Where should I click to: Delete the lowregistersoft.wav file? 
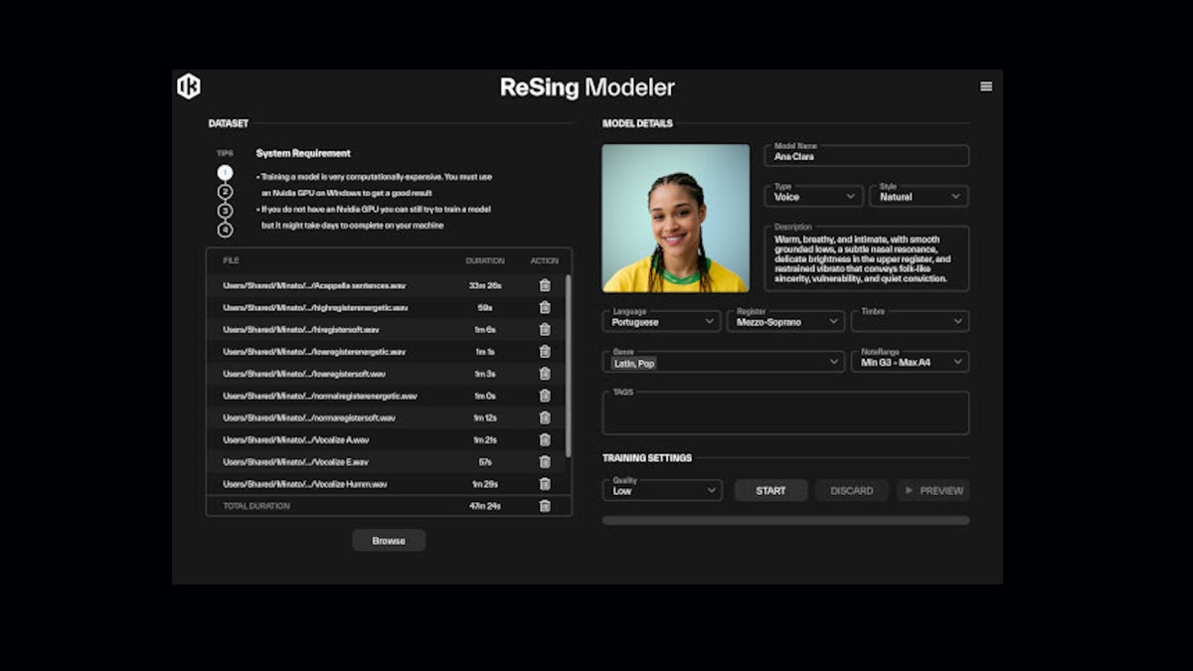(x=545, y=374)
